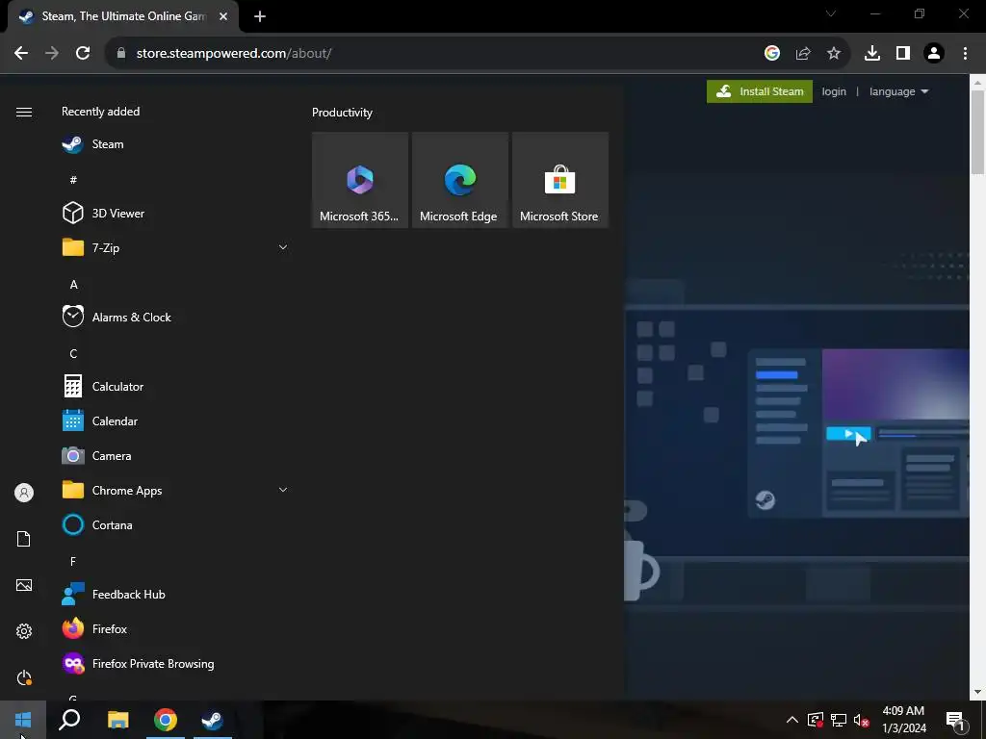Click the network tray icon
Screen dimensions: 986x739
(839, 720)
